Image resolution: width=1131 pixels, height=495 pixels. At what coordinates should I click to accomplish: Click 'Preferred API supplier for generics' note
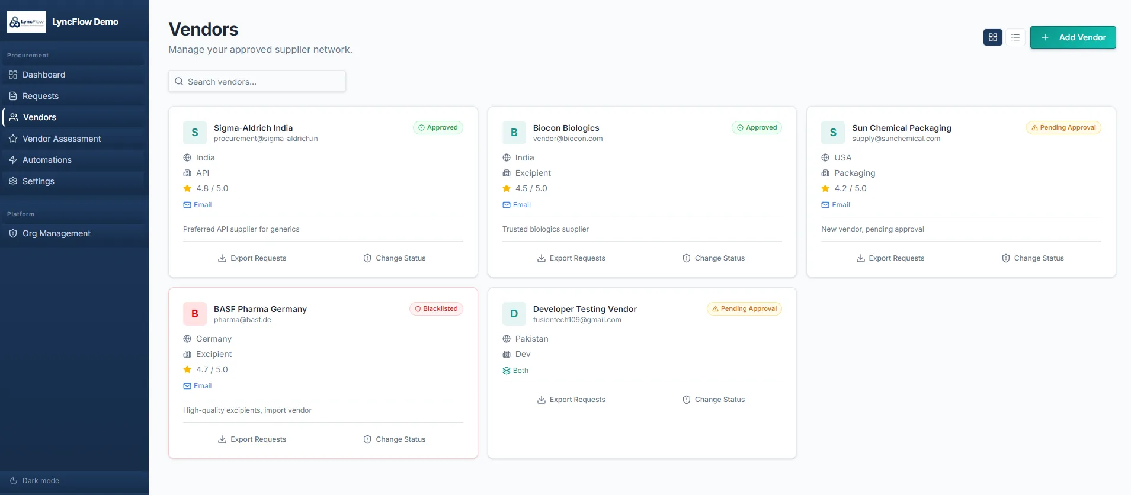click(241, 229)
